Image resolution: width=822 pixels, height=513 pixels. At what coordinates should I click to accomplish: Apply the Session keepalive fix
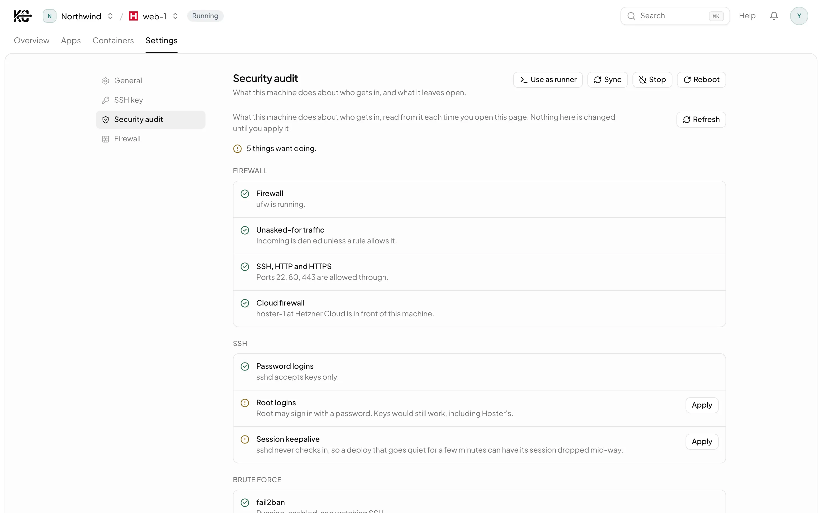click(x=702, y=441)
